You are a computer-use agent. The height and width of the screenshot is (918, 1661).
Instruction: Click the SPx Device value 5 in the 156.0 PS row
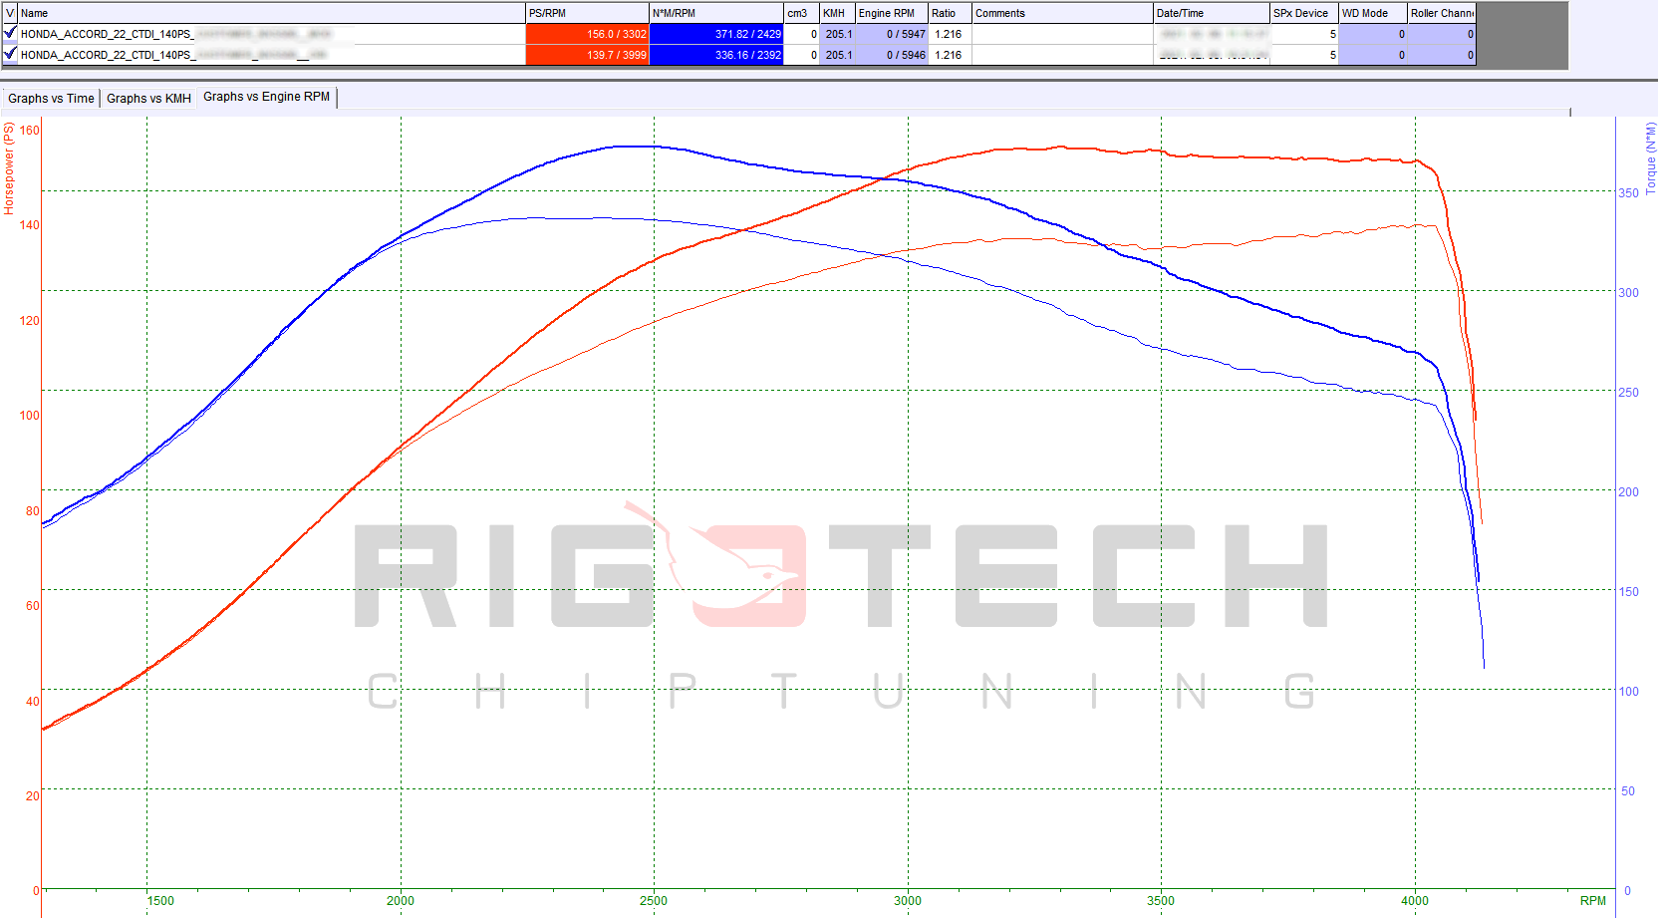click(1304, 34)
